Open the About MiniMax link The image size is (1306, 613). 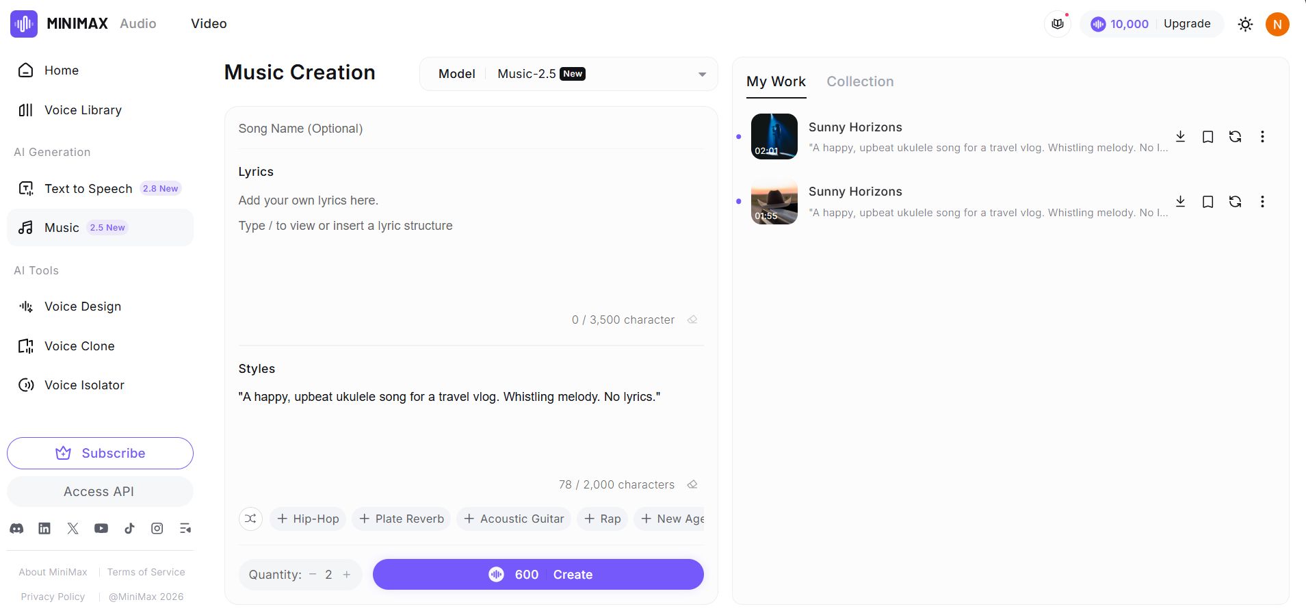53,572
